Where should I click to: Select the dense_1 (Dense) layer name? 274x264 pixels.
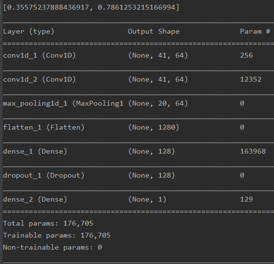(x=35, y=151)
